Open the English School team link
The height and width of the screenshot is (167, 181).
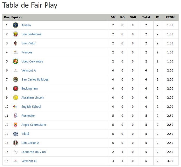pos(31,107)
